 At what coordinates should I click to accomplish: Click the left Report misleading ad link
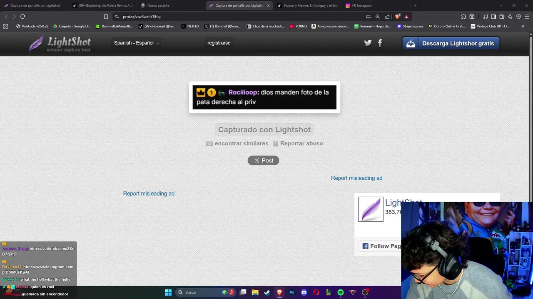(149, 194)
